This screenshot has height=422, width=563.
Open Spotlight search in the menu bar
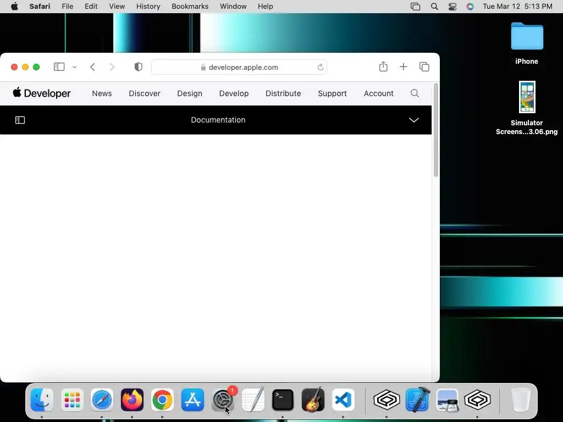coord(434,7)
